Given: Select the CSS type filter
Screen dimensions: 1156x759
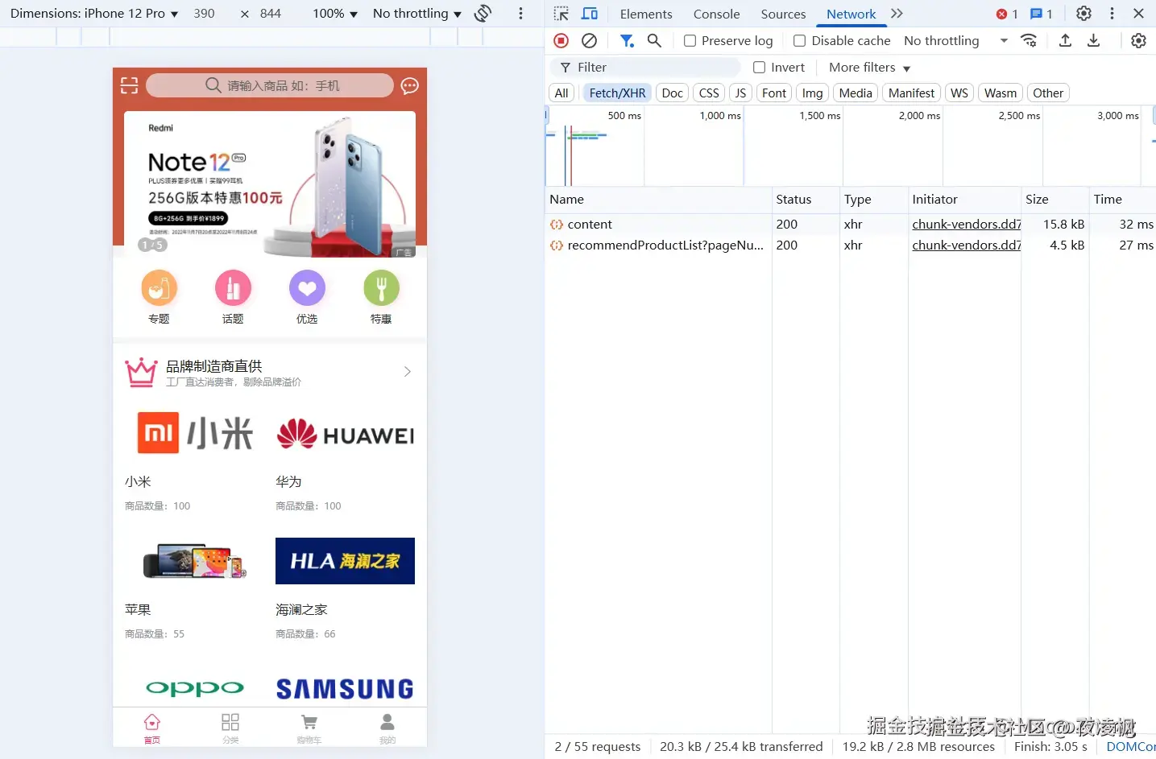Looking at the screenshot, I should [x=709, y=93].
